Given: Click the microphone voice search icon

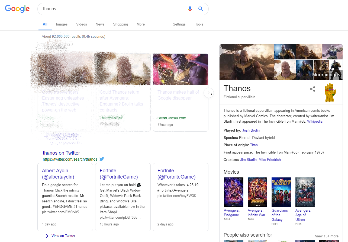Looking at the screenshot, I should pyautogui.click(x=190, y=9).
